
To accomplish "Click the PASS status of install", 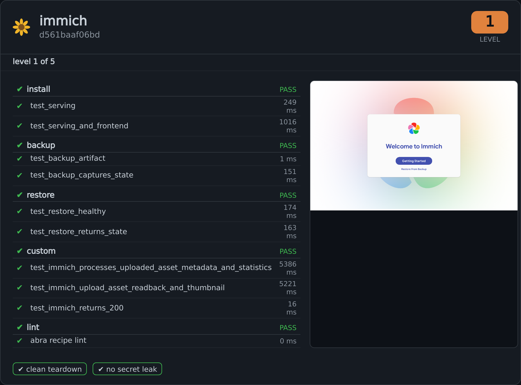I will click(288, 90).
